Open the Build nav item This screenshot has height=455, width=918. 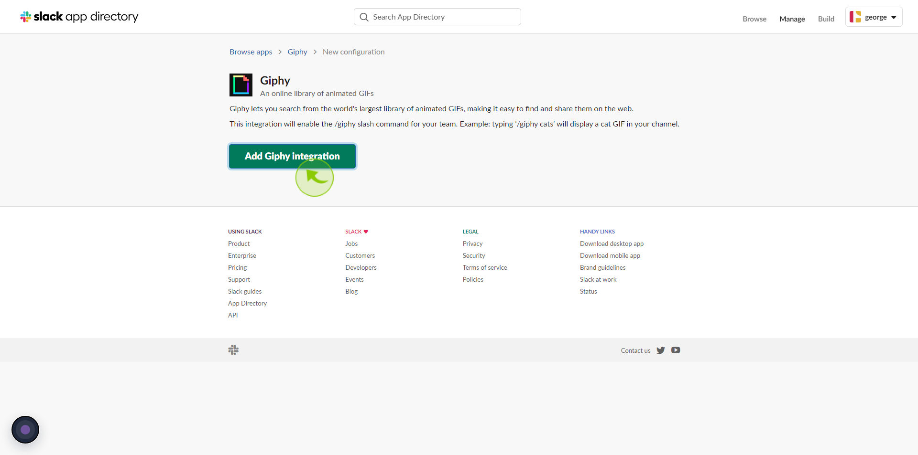[x=826, y=19]
